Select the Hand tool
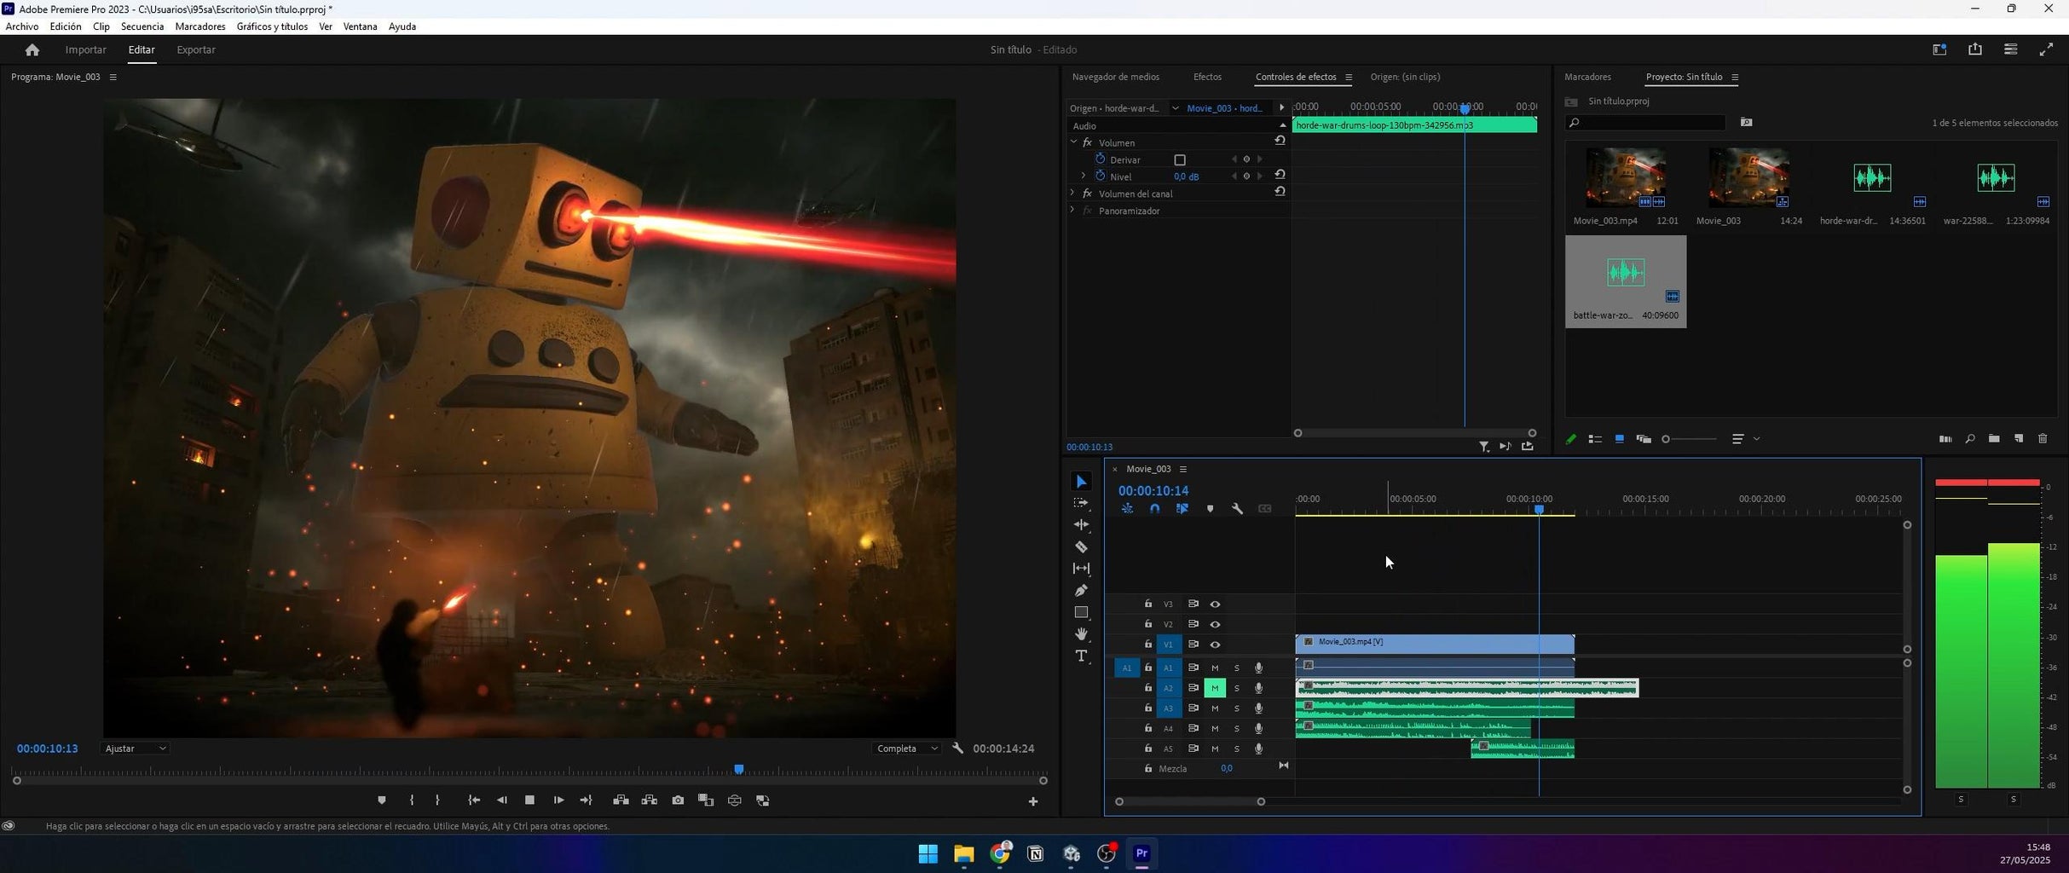 click(x=1081, y=634)
